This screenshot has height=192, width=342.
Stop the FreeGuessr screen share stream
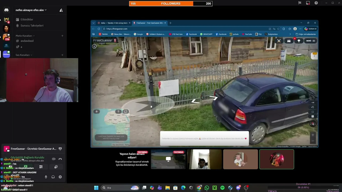click(x=60, y=149)
